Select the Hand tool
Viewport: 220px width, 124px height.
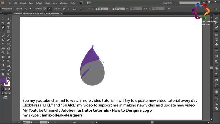3,74
